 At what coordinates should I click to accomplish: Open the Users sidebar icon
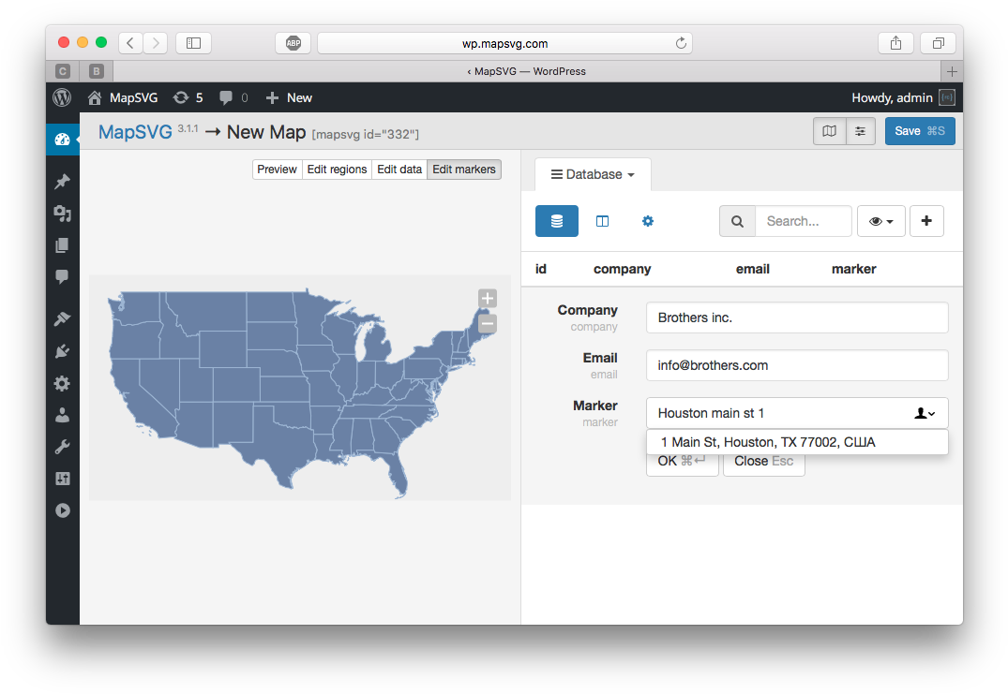click(x=63, y=416)
